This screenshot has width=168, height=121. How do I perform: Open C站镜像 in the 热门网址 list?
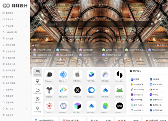click(157, 79)
